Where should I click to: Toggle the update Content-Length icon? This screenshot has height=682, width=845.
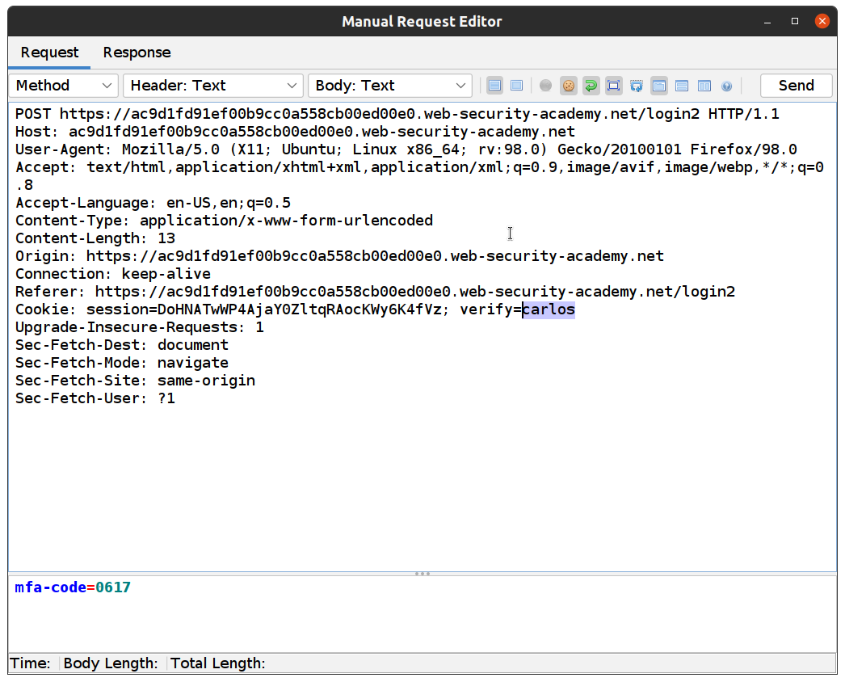click(x=614, y=86)
